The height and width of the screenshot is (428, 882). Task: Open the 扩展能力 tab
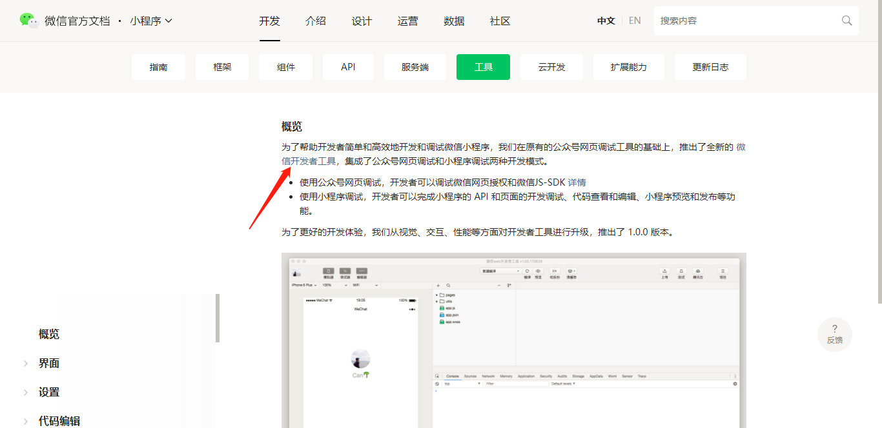629,67
